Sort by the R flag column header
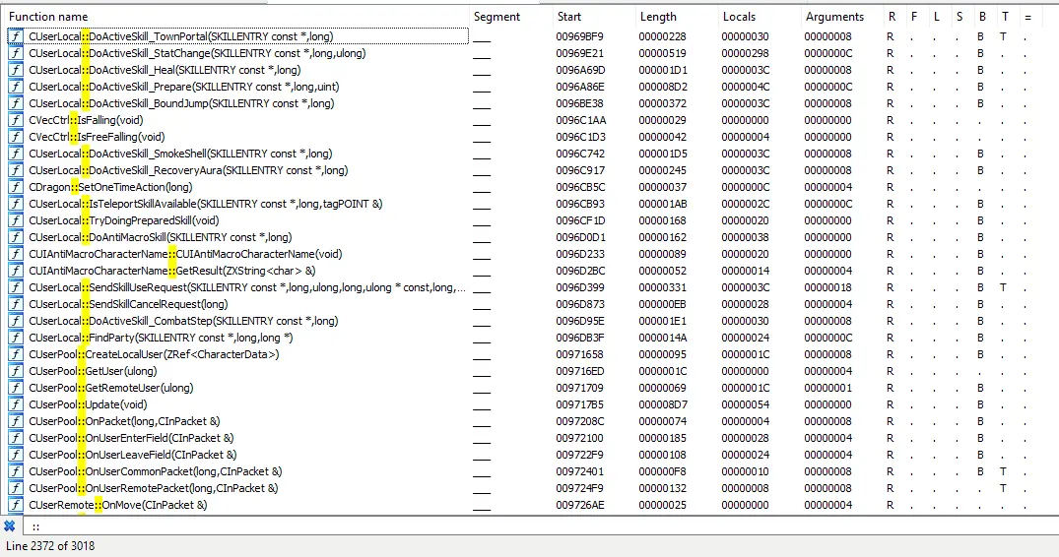Viewport: 1059px width, 557px height. [893, 17]
